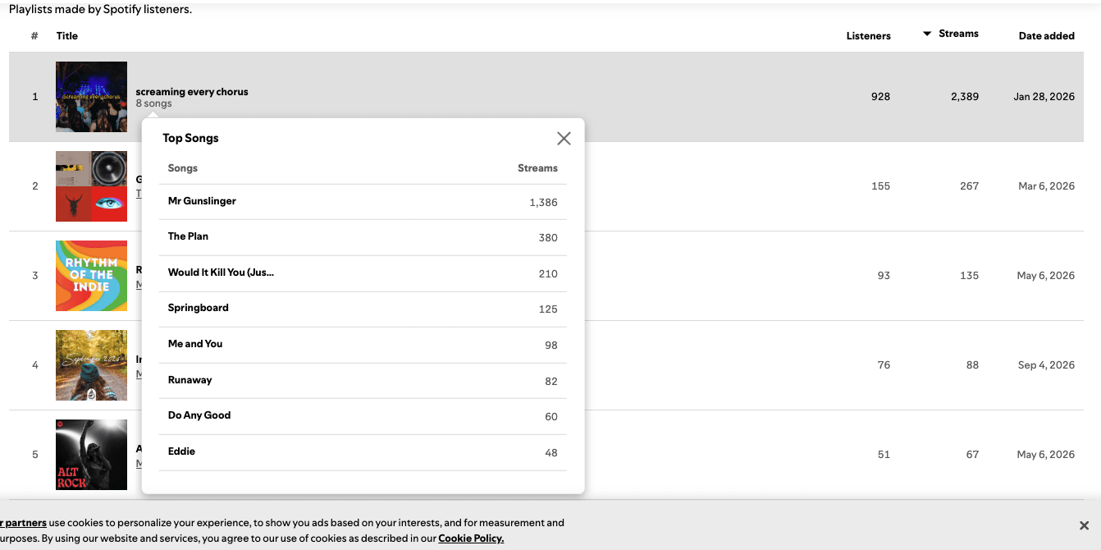Open the autumn forest playlist cover

pos(91,365)
